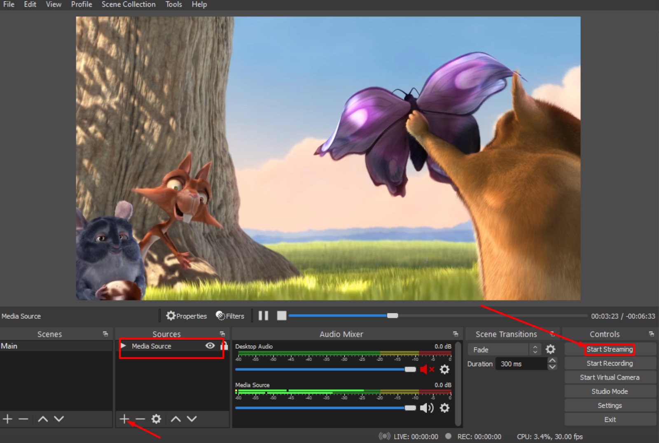Click the REC status indicator dot

[x=449, y=436]
